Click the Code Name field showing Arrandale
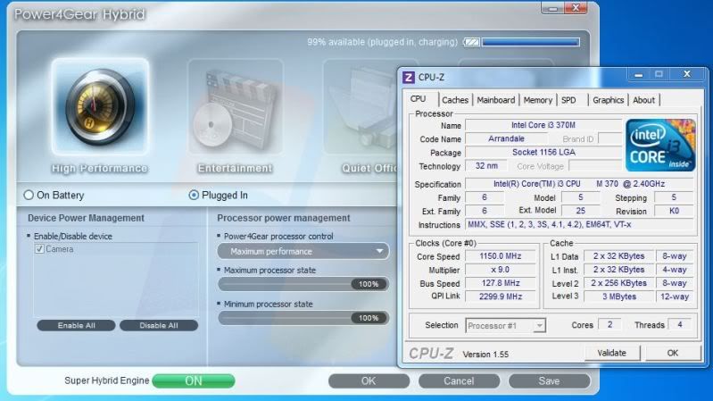Screen dimensions: 713x401 coord(506,138)
